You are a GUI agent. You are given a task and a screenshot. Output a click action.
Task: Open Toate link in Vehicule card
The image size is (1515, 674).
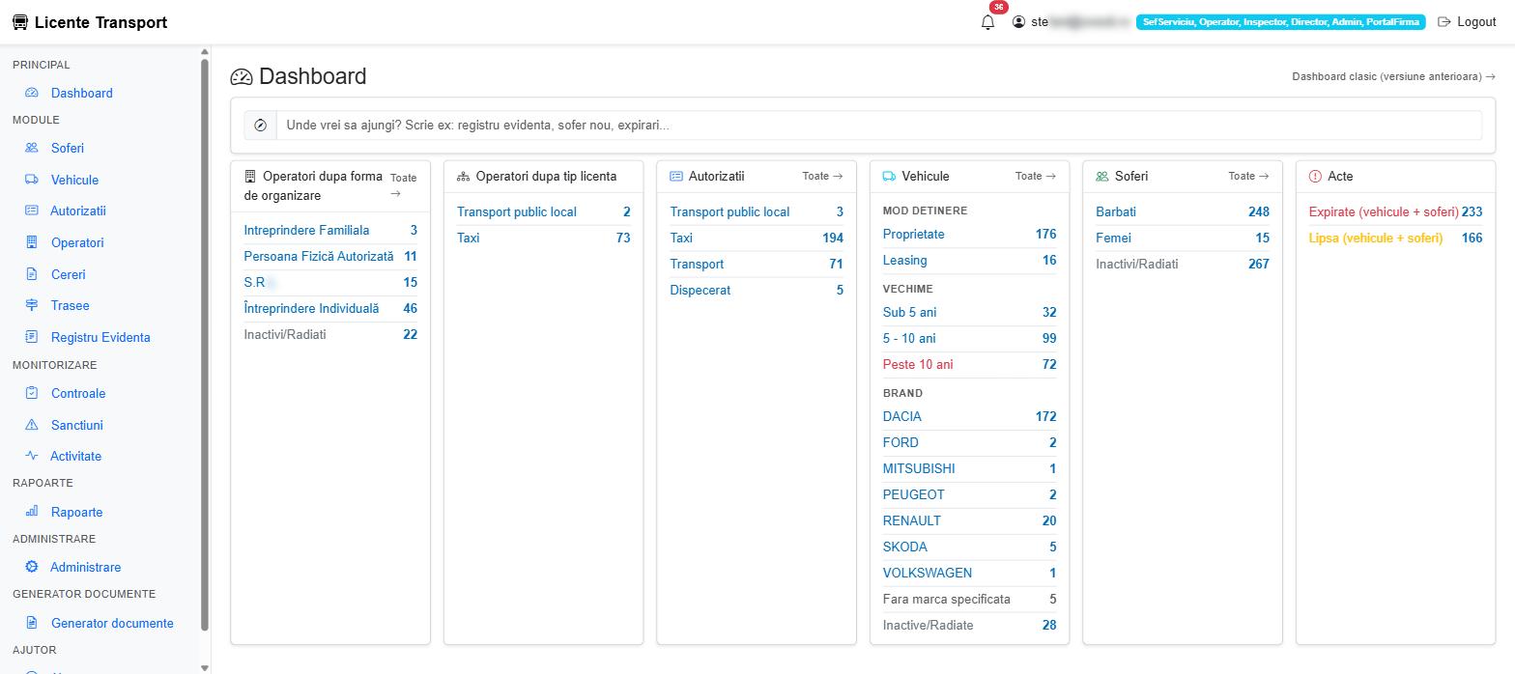tap(1036, 176)
